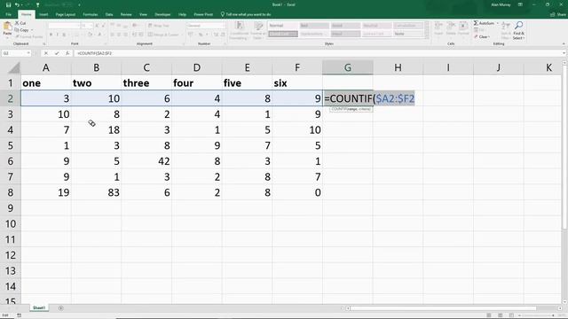Switch to the Insert tab
Viewport: 568px width, 319px height.
tap(43, 14)
